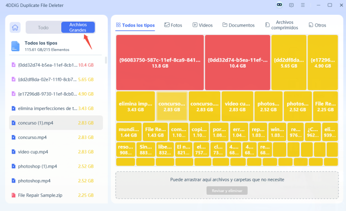Switch to the Videos tab

pos(203,25)
